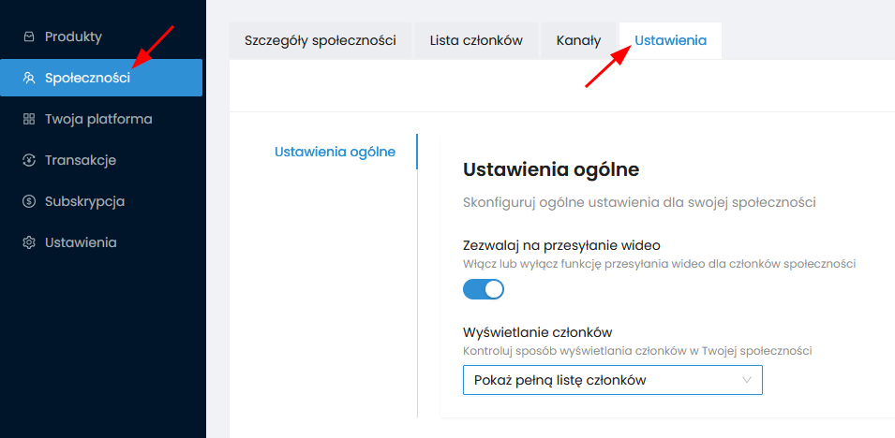
Task: Open Ustawienia text label in left sidebar
Action: tap(81, 242)
